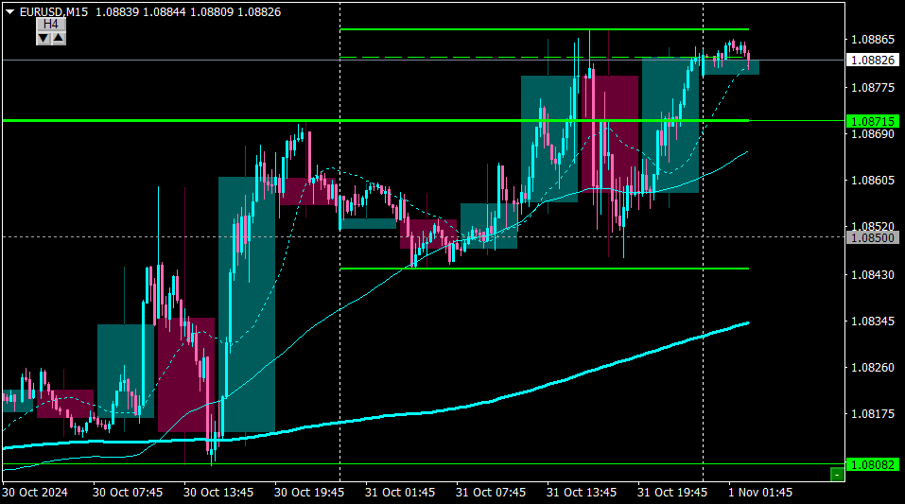The height and width of the screenshot is (504, 905).
Task: Click the current price label 1.08826
Action: pyautogui.click(x=873, y=60)
